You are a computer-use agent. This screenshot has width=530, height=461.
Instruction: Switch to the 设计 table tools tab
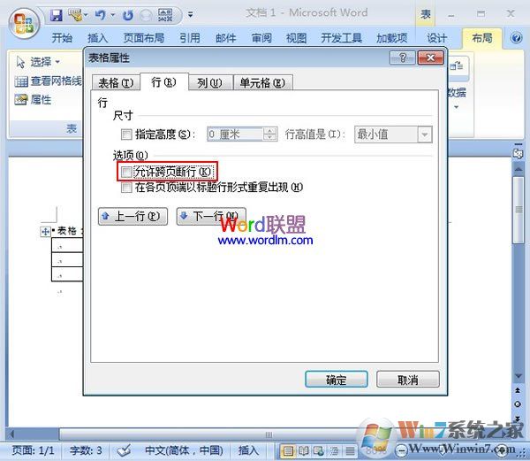[436, 38]
